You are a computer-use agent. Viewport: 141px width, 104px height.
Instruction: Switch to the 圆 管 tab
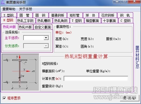(x=25, y=15)
